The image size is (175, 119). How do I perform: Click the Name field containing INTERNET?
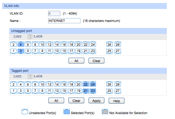coord(64,21)
